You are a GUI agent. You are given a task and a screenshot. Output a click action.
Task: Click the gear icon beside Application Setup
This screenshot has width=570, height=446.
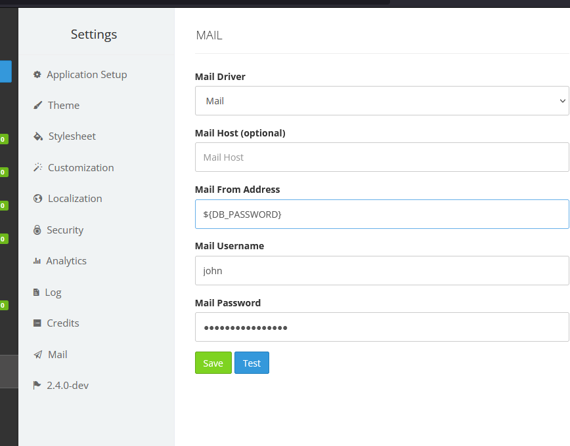click(x=37, y=75)
